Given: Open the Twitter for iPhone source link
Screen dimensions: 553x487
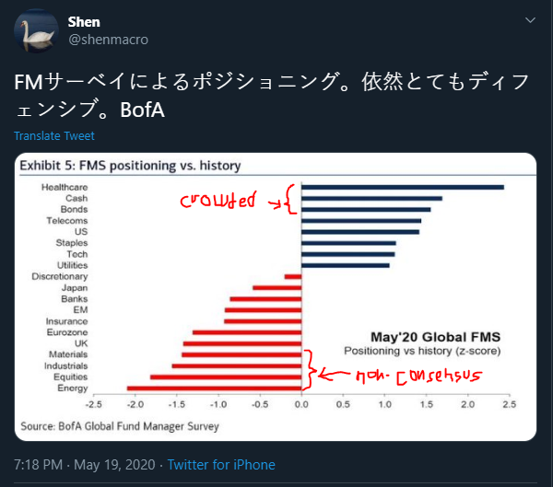Looking at the screenshot, I should pos(221,465).
